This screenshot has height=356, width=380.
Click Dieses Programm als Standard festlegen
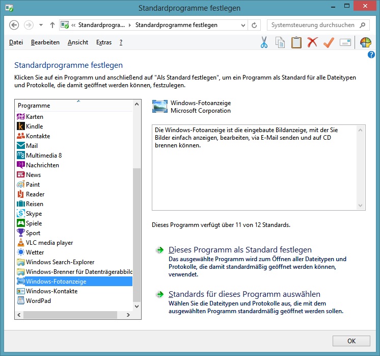[x=239, y=250]
